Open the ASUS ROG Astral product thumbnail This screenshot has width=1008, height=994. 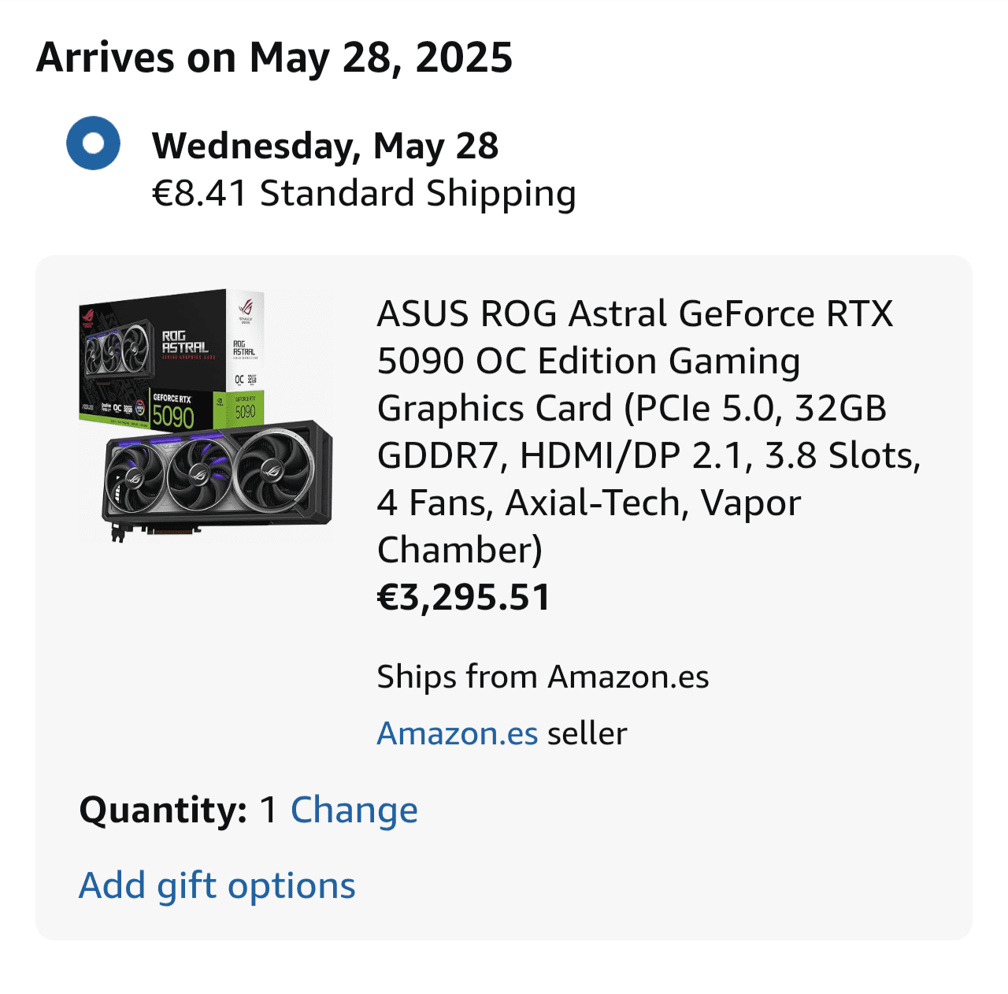tap(206, 415)
